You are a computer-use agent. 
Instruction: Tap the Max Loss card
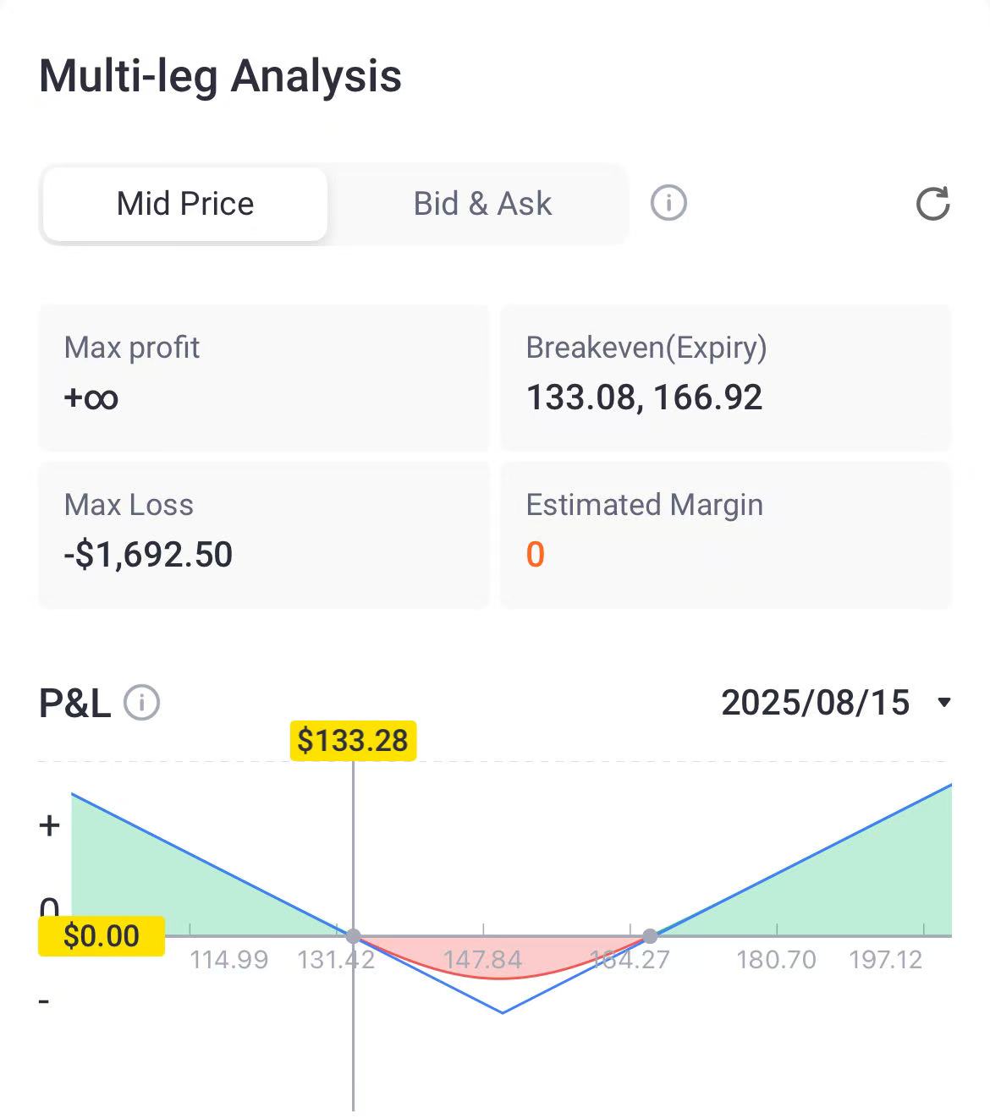264,534
